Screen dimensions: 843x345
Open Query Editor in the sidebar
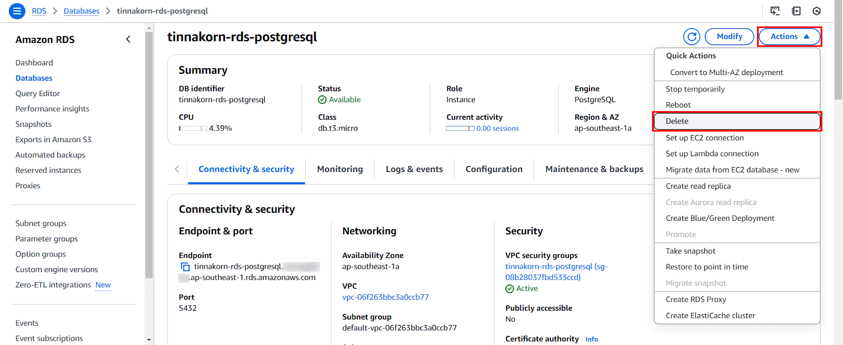38,94
